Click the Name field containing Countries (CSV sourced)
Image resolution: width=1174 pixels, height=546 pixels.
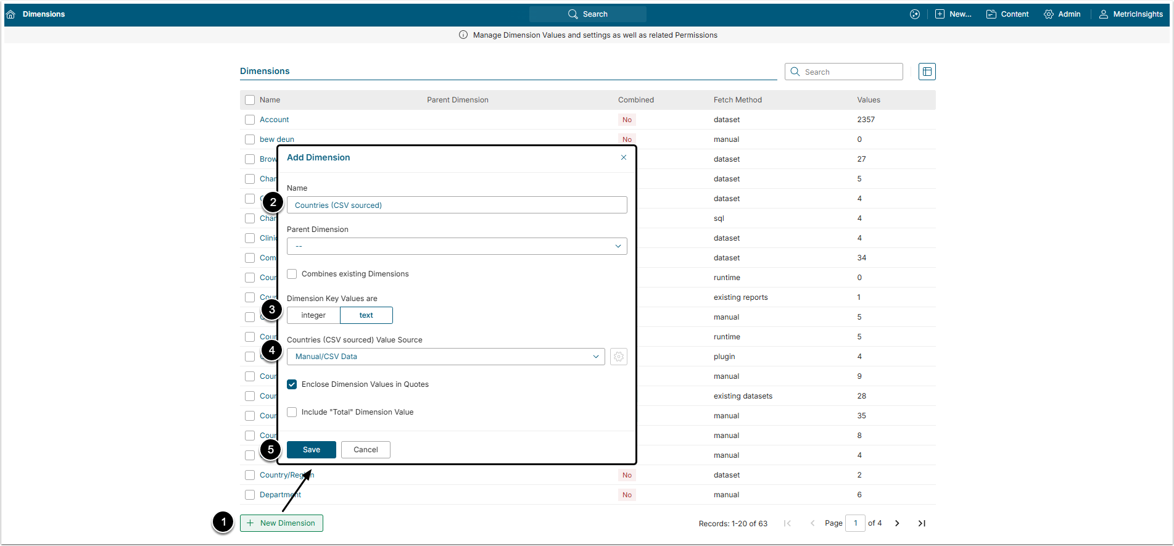point(457,205)
